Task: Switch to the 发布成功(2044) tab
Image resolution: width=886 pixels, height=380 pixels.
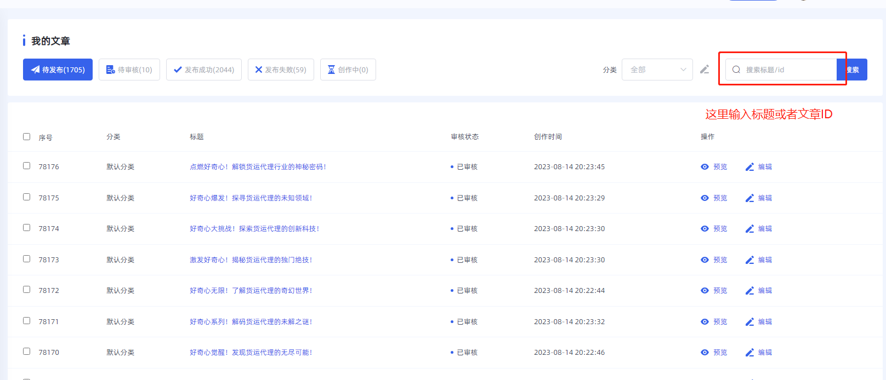Action: pos(204,70)
